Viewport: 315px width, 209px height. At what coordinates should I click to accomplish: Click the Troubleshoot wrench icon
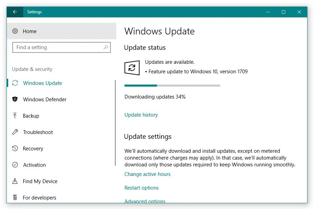click(15, 132)
